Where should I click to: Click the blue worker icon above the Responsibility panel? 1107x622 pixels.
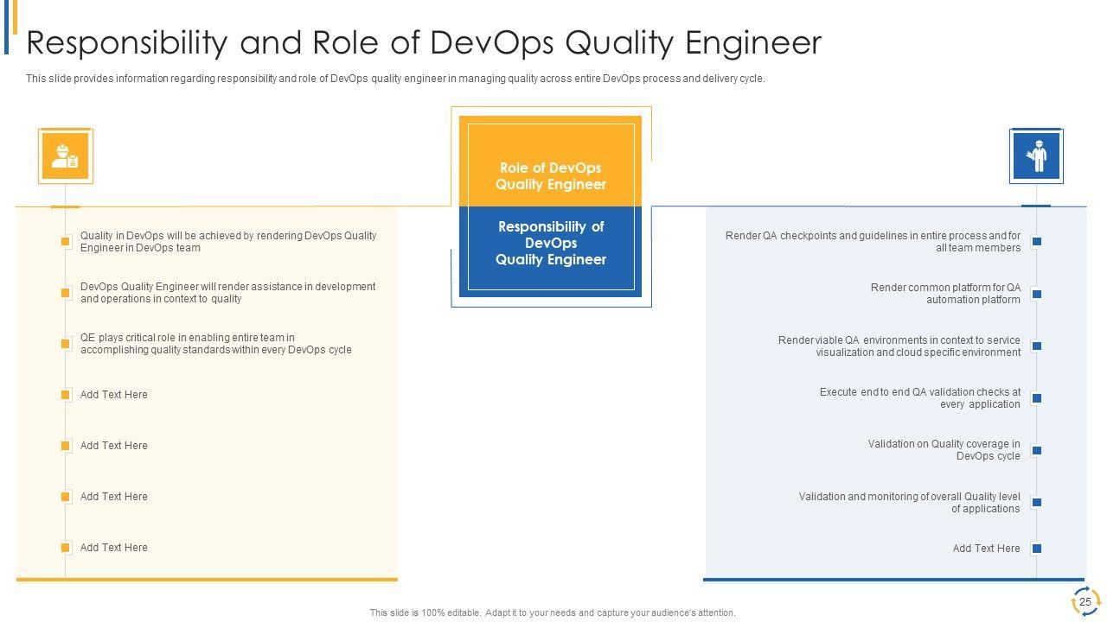click(x=1036, y=156)
